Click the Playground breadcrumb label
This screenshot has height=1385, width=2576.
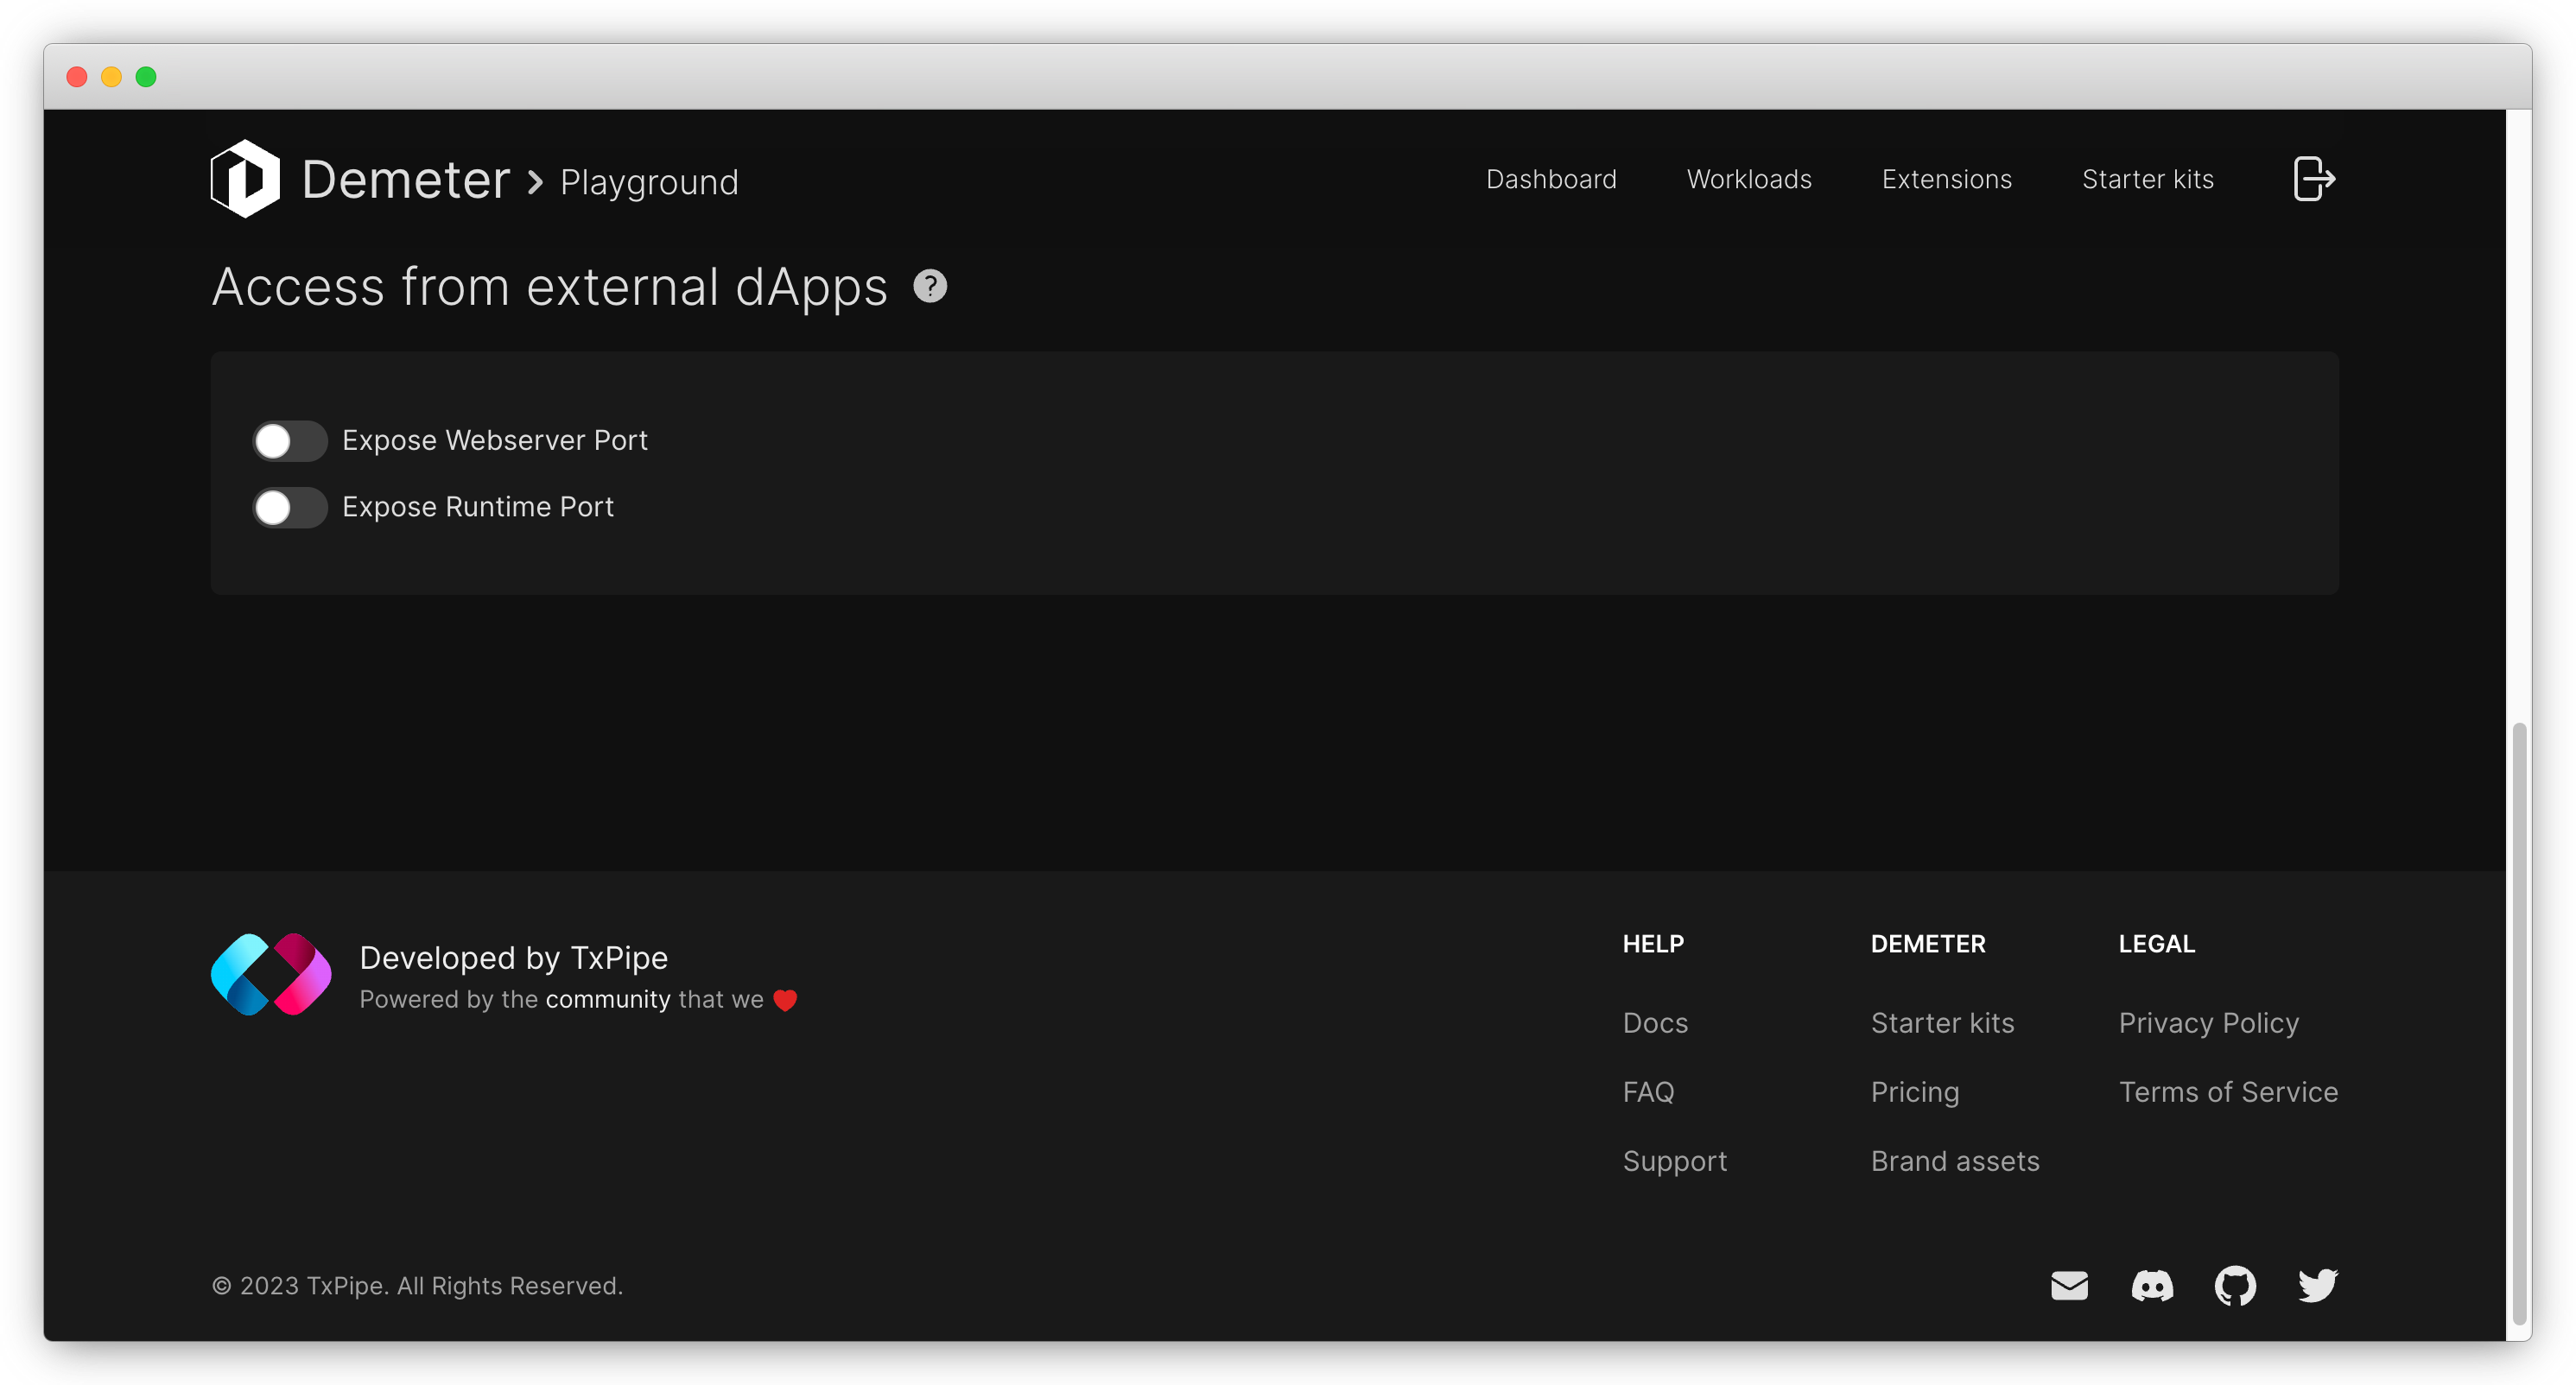649,183
